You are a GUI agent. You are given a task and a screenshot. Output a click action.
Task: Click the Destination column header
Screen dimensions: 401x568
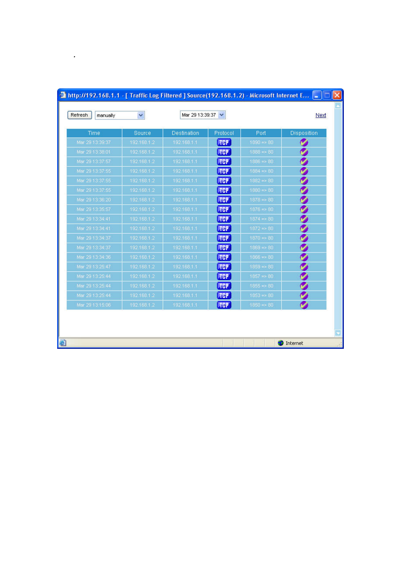tap(185, 133)
